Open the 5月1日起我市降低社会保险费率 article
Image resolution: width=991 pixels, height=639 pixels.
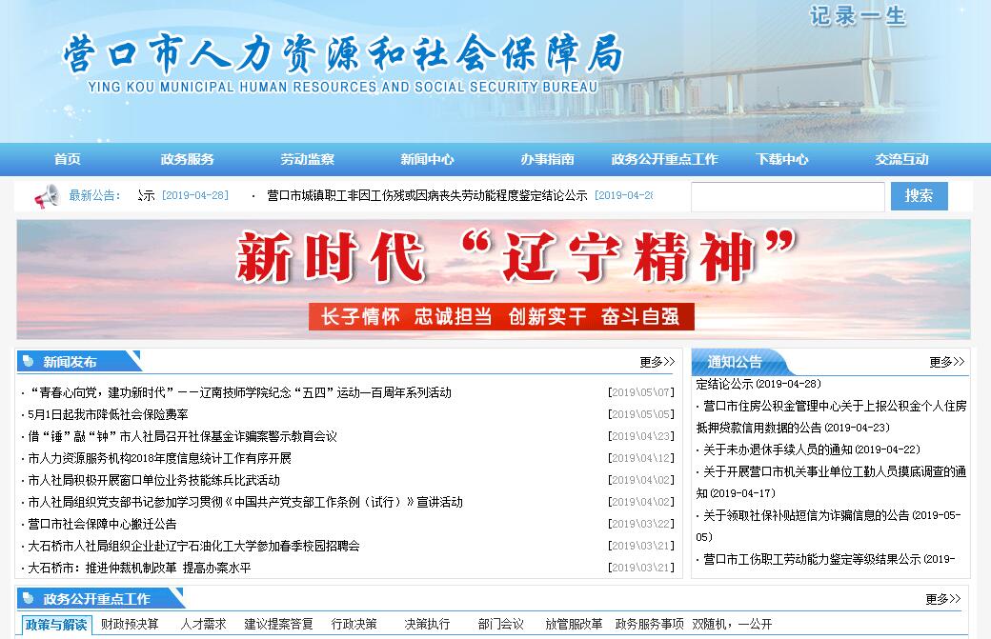coord(108,414)
